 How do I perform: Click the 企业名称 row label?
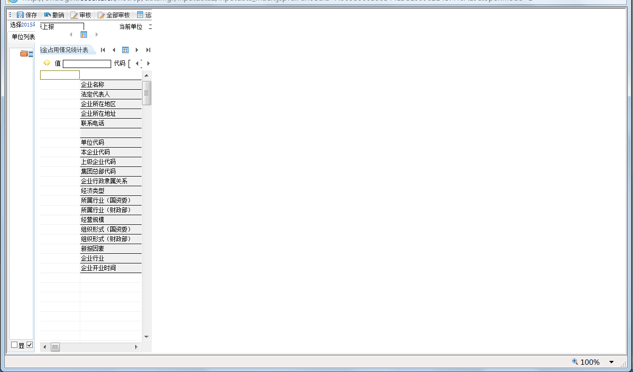(x=111, y=84)
